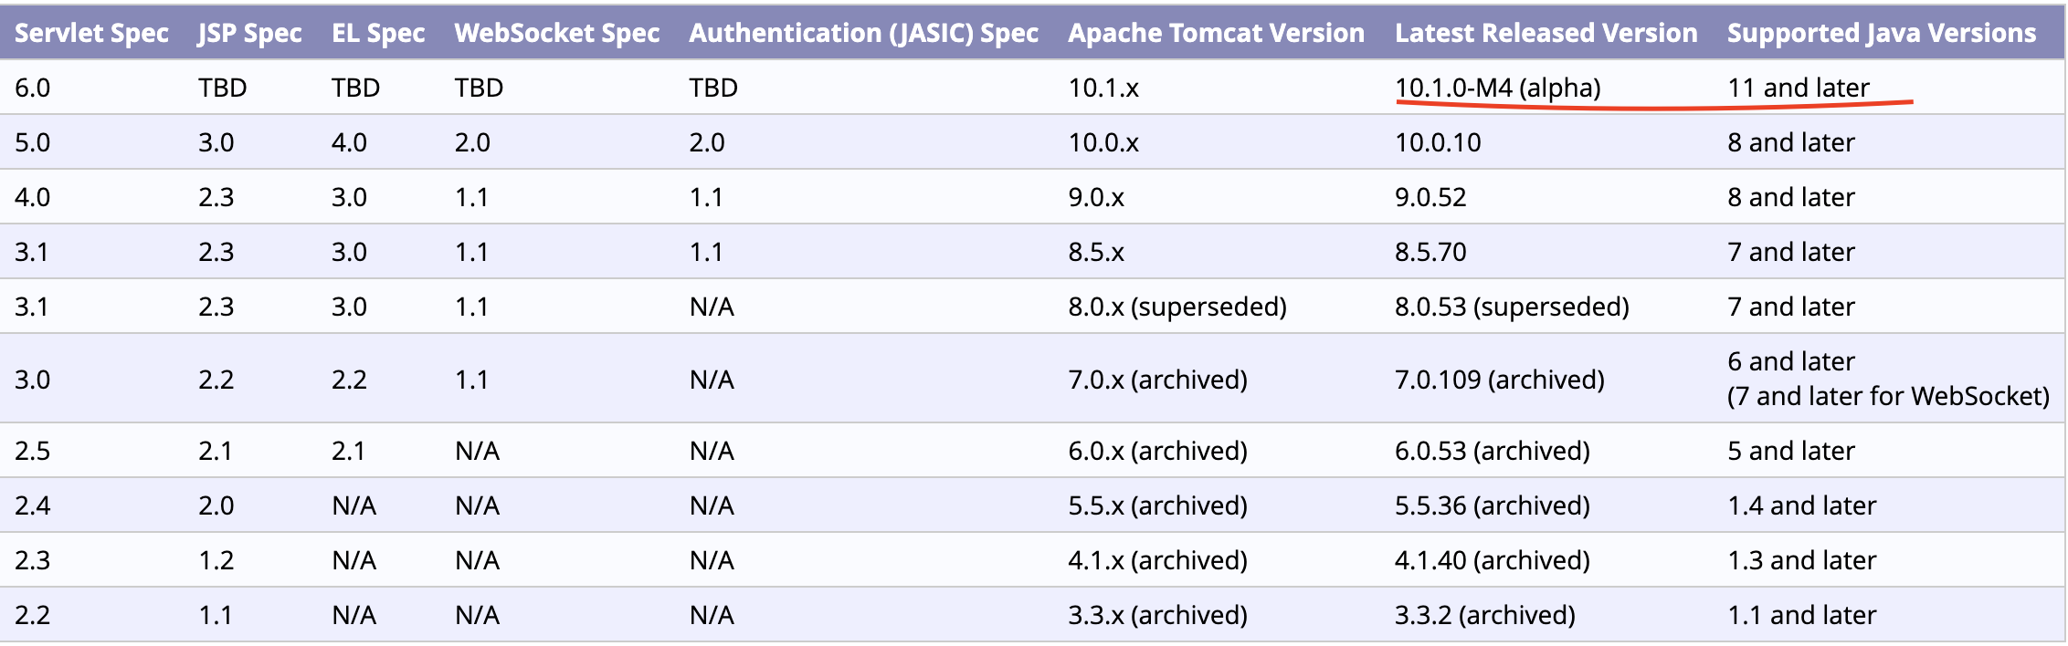Click the underlined 10.1.0-M4 (alpha) version

1497,88
